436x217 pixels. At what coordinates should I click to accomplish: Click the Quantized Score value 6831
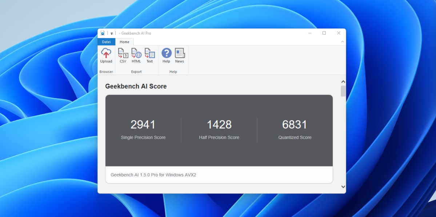tap(295, 125)
